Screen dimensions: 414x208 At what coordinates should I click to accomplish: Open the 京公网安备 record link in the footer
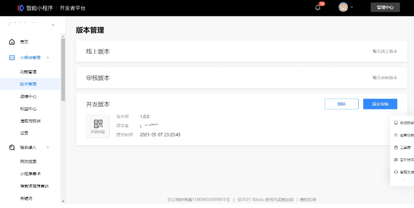tap(199, 199)
